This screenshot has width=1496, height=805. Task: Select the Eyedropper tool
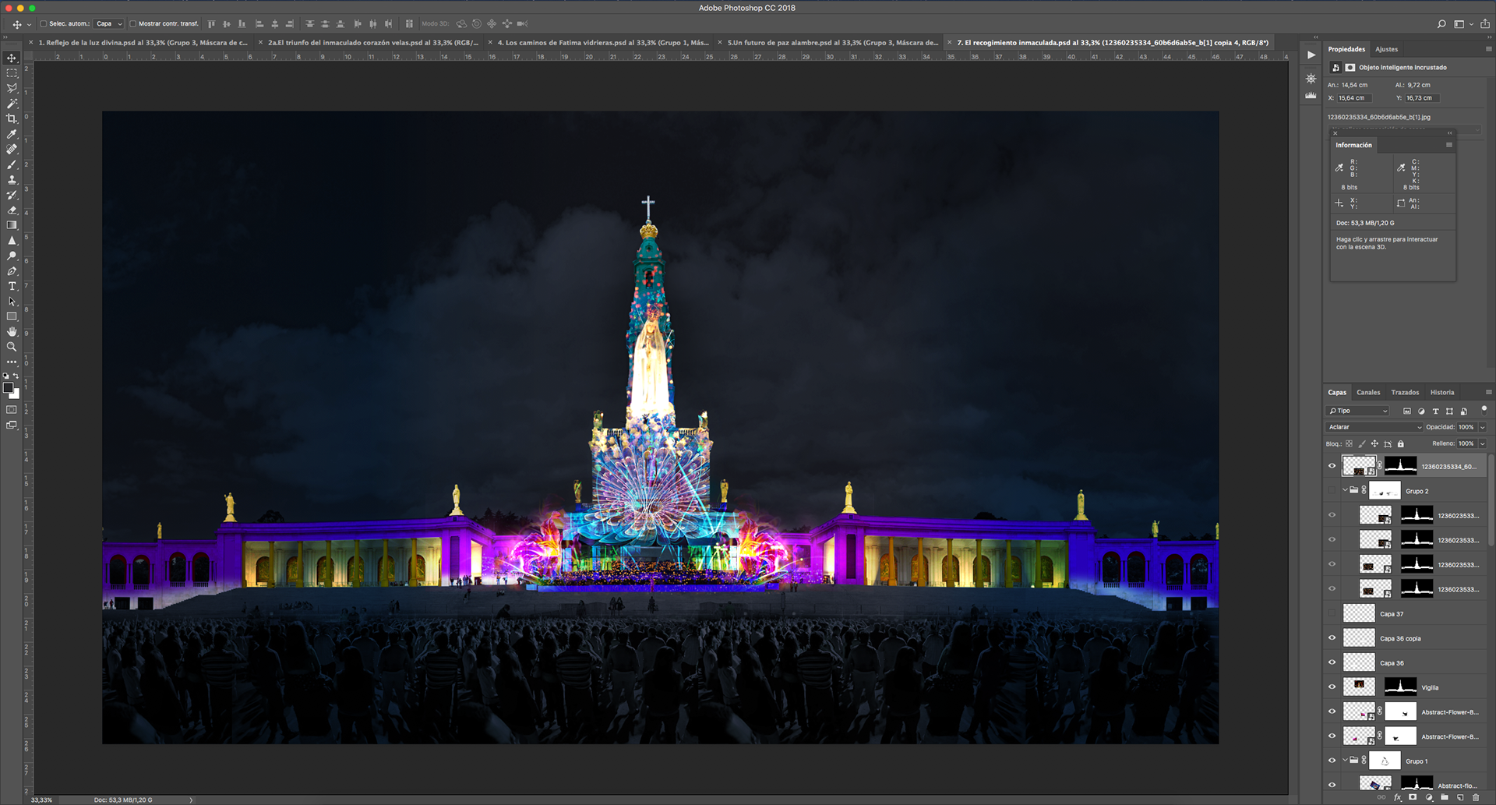(x=12, y=134)
